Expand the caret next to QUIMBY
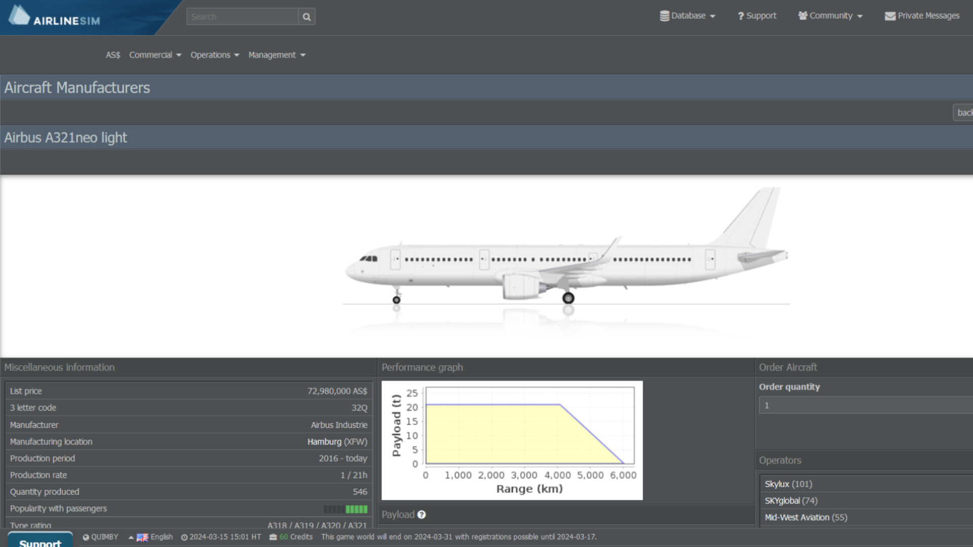The image size is (973, 547). coord(131,537)
